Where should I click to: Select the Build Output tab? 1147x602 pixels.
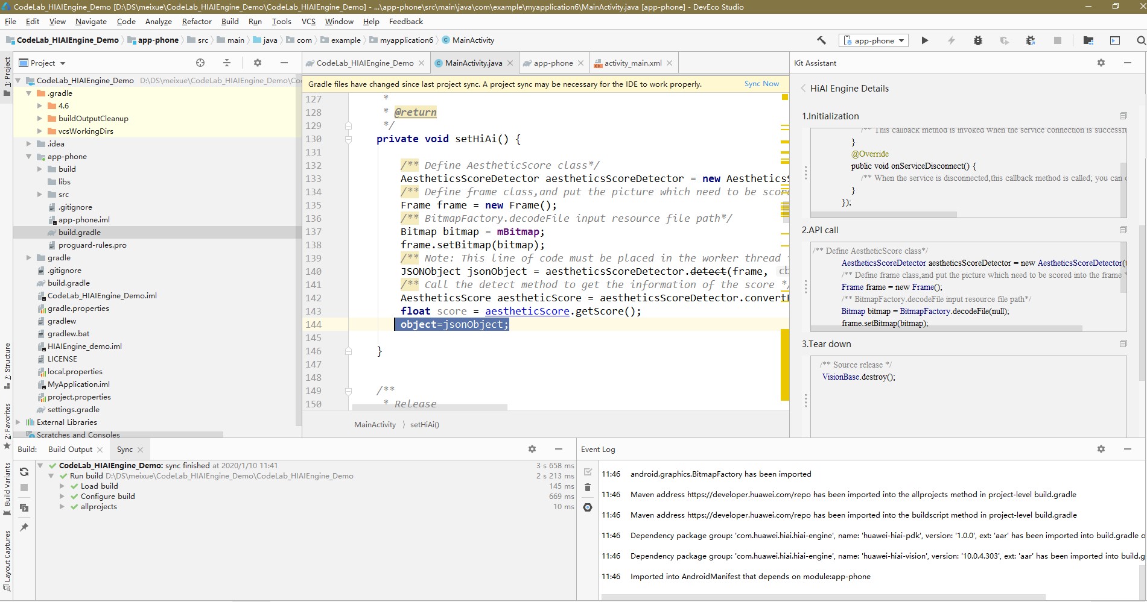(70, 450)
